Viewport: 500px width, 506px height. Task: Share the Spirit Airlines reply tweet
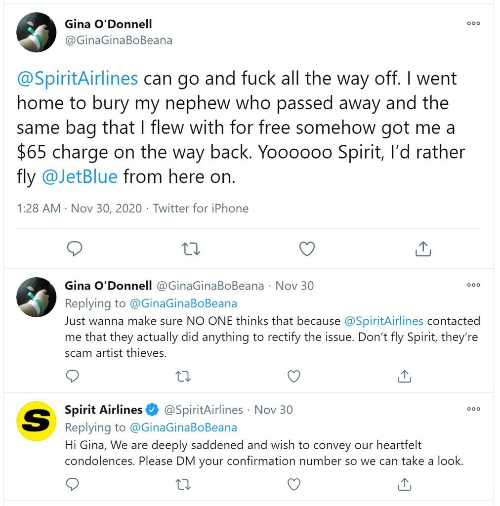(x=405, y=484)
